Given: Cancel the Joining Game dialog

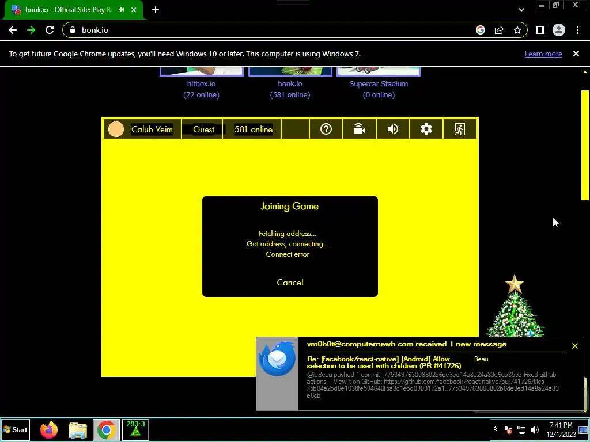Looking at the screenshot, I should [290, 282].
